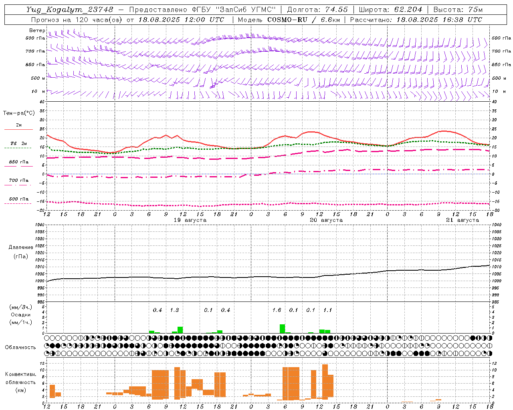Click the station title "Yug_Kogalym_23748"
The height and width of the screenshot is (410, 513).
70,10
